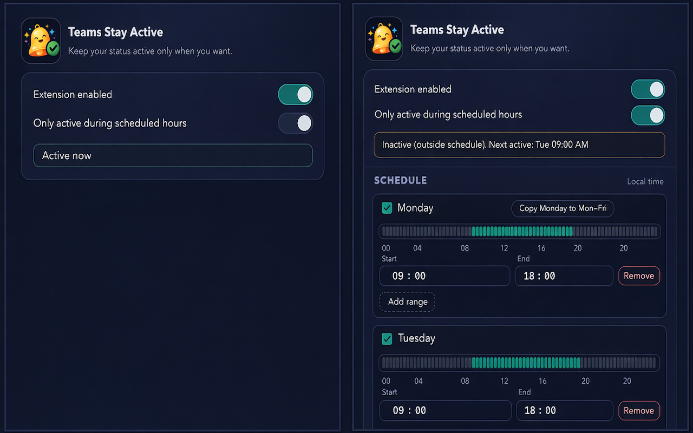Click the "SCHEDULE" heading

[401, 181]
